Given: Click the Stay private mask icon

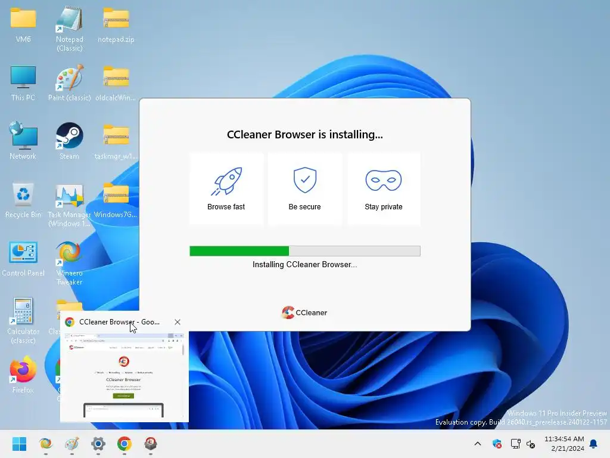Looking at the screenshot, I should click(x=384, y=180).
